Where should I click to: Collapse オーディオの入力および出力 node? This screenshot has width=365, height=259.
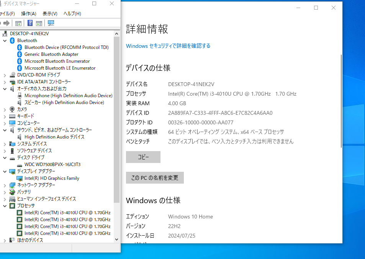(x=5, y=89)
